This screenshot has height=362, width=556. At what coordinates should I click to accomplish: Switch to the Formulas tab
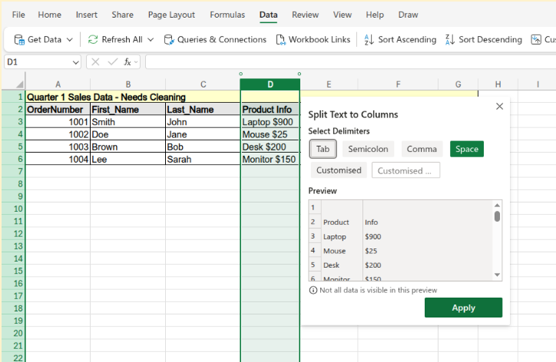(227, 15)
